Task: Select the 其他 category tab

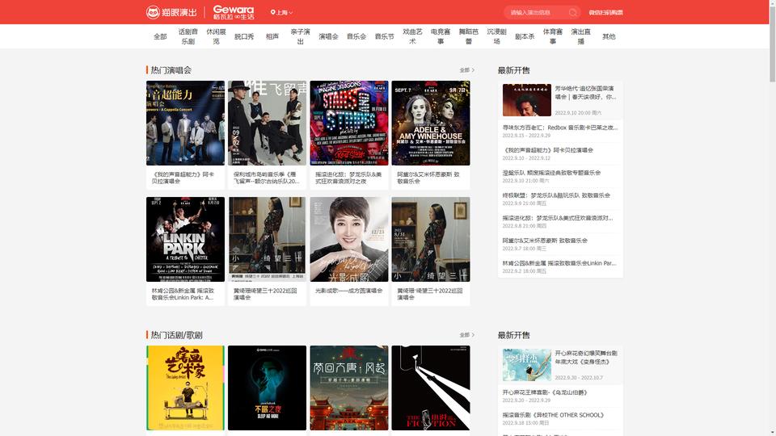Action: 609,36
